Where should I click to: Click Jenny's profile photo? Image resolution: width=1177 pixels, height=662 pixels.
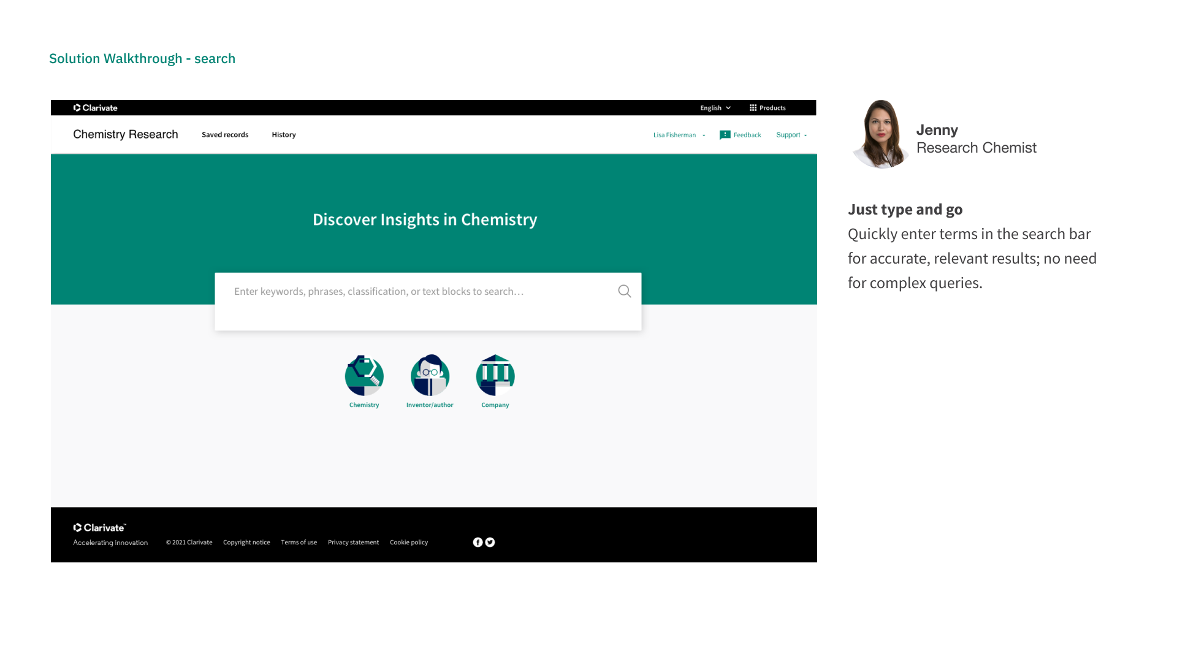coord(881,135)
